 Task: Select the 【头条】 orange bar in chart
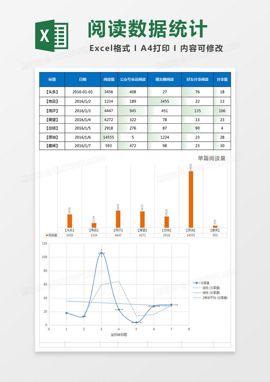70,221
